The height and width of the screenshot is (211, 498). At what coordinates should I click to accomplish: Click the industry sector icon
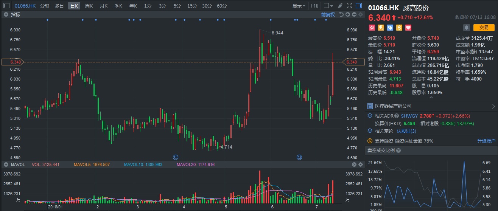click(370, 106)
